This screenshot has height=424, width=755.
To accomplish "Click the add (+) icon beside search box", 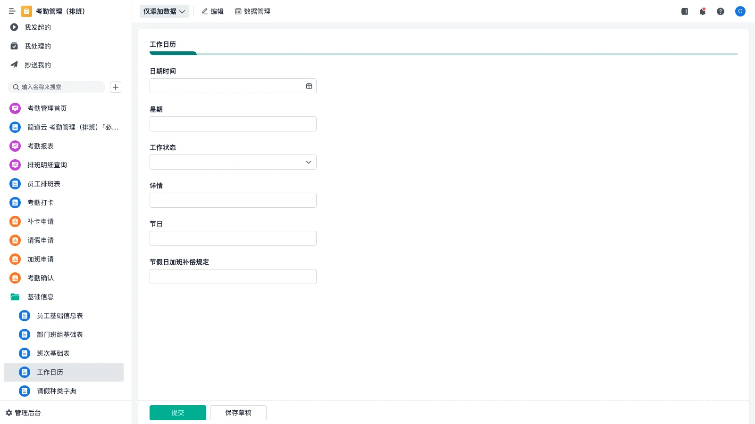I will click(116, 87).
